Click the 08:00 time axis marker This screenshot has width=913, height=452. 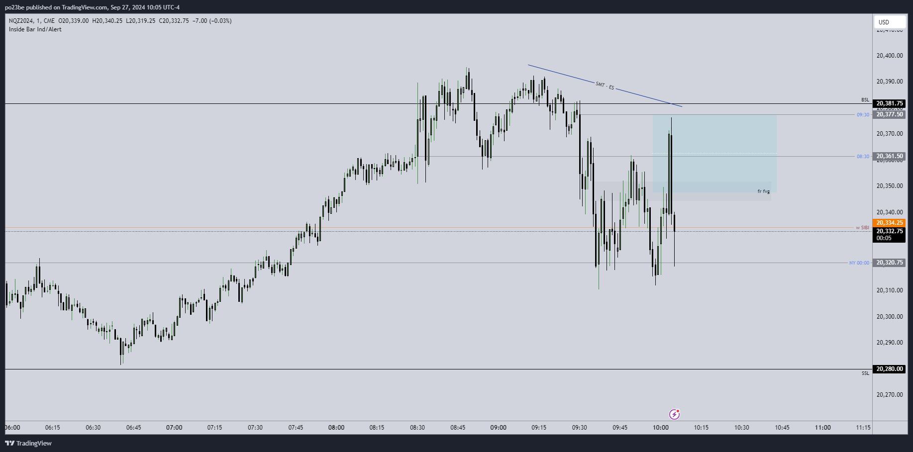(336, 428)
